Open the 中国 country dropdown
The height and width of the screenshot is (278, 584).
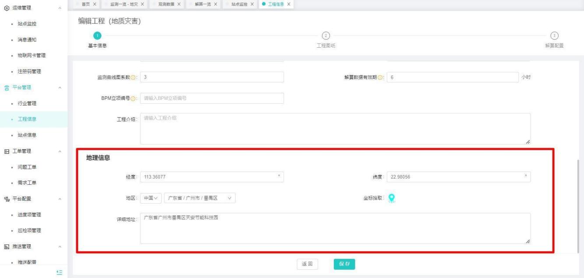click(x=151, y=198)
